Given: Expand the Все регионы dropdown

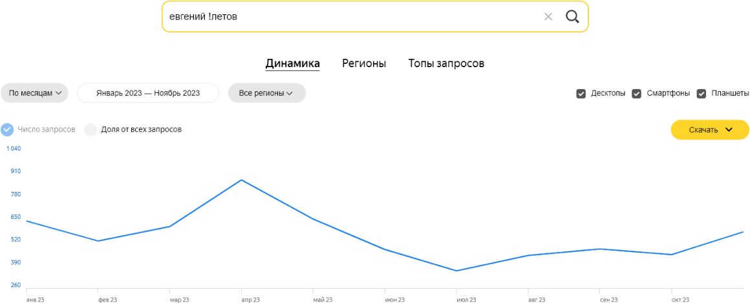Looking at the screenshot, I should pyautogui.click(x=266, y=93).
